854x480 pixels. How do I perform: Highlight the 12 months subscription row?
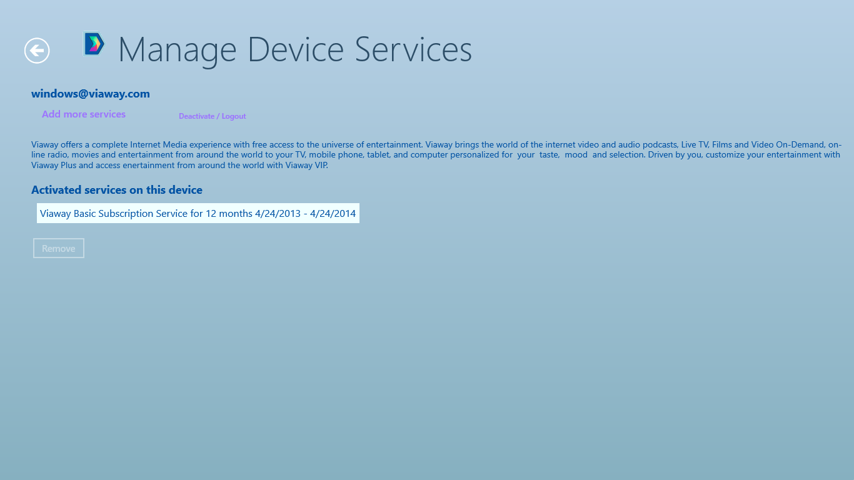tap(198, 214)
